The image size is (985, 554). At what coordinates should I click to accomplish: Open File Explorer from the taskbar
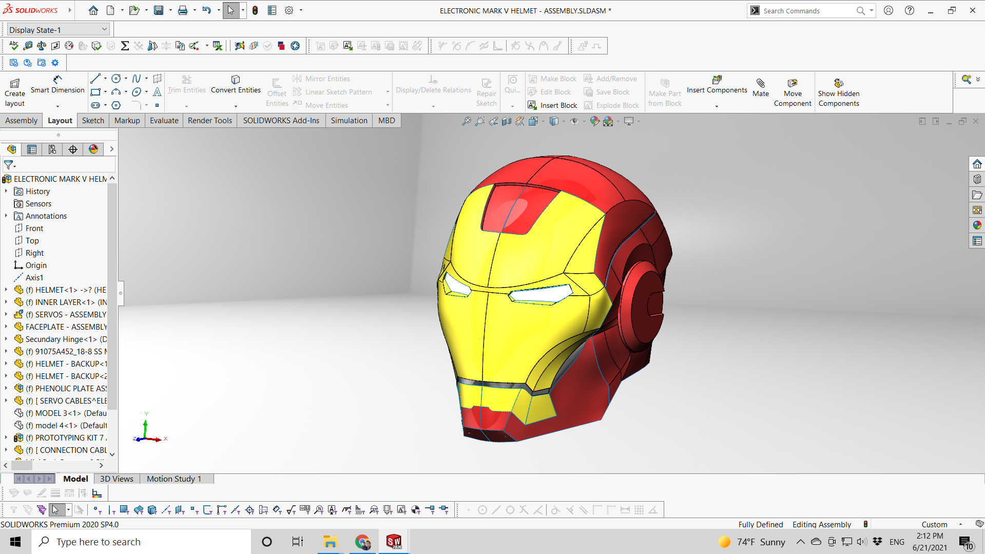(x=330, y=542)
